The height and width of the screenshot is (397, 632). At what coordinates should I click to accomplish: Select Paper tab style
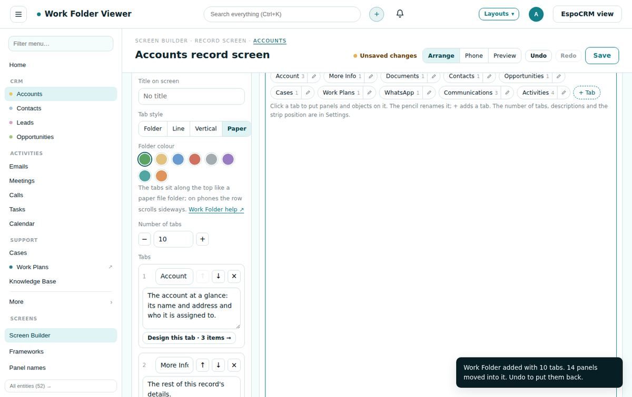237,129
